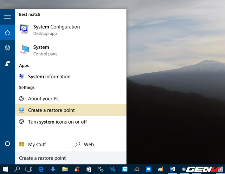Open Task View from taskbar
Viewport: 225px width, 174px height.
[29, 169]
